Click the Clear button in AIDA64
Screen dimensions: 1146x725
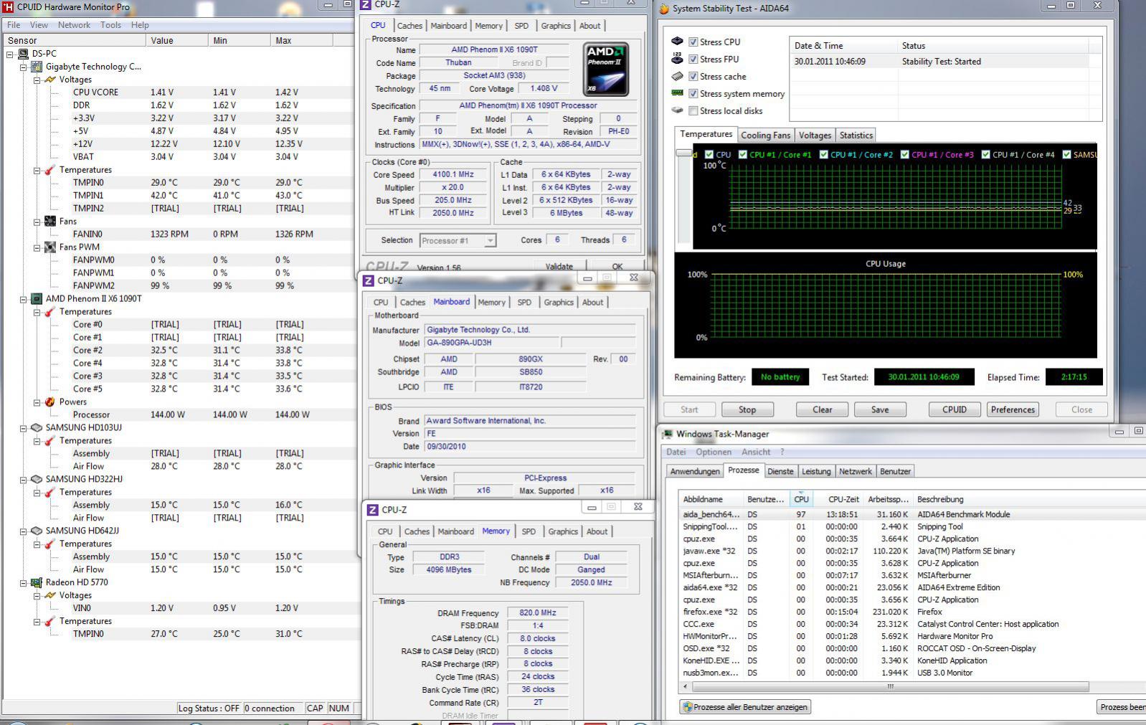(x=823, y=409)
